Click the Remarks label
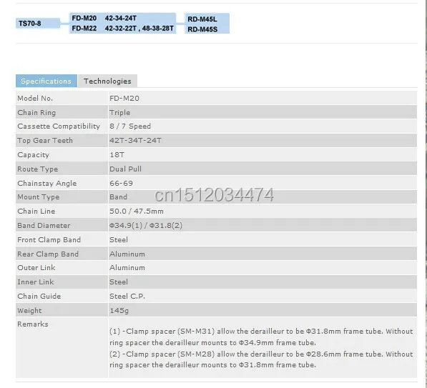The image size is (427, 388). click(33, 324)
